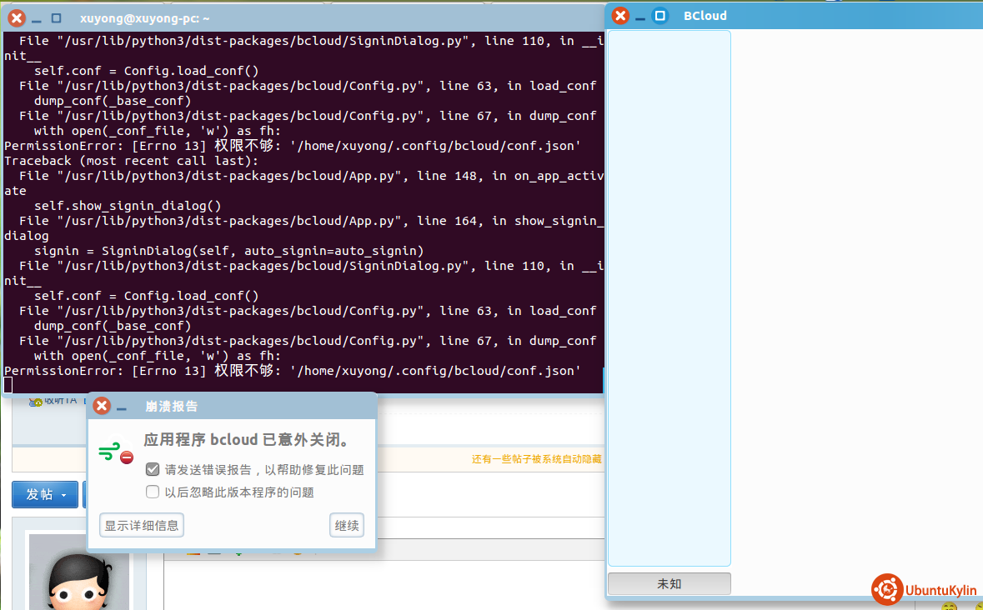Screen dimensions: 983x610
Task: Maximize the terminal window
Action: tap(56, 17)
